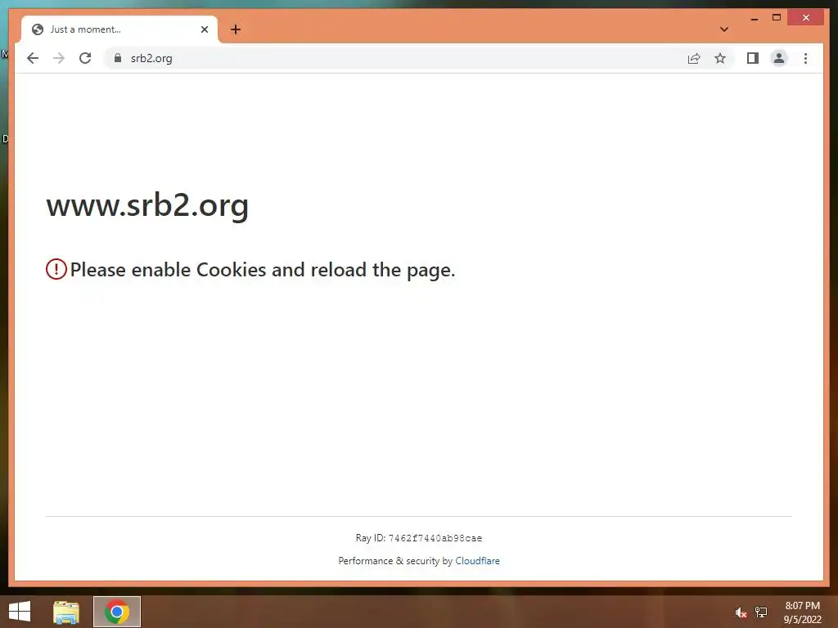This screenshot has height=628, width=838.
Task: Open File Explorer from taskbar
Action: pyautogui.click(x=66, y=612)
